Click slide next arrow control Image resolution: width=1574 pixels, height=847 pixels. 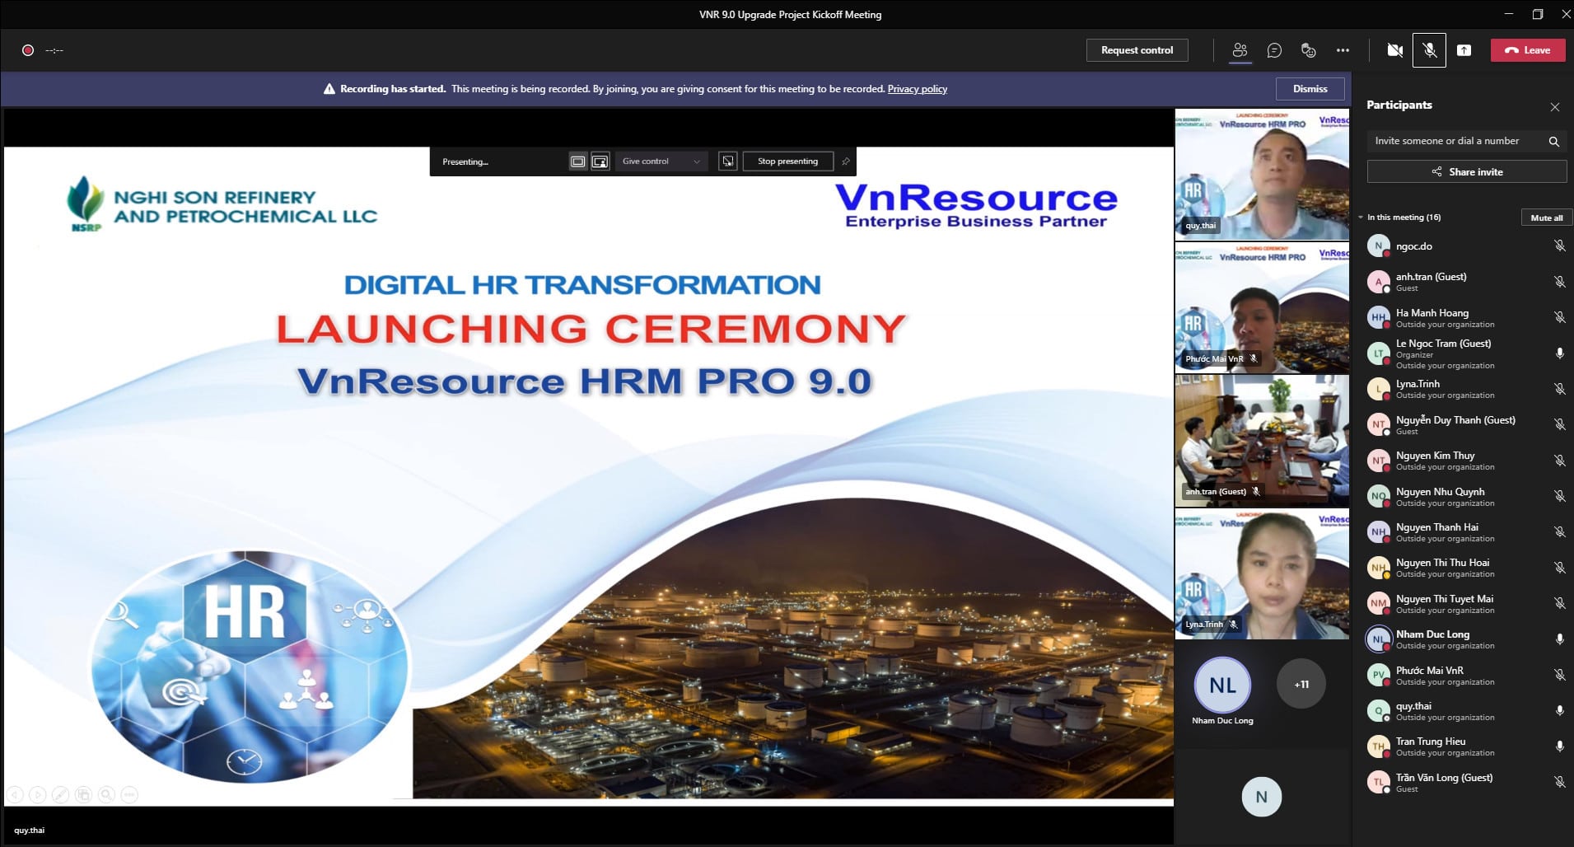(38, 795)
